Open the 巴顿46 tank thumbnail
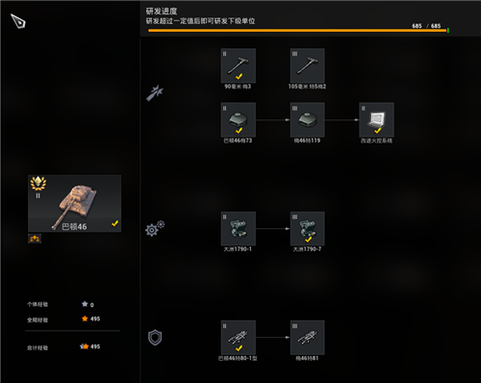The height and width of the screenshot is (383, 481). click(74, 203)
